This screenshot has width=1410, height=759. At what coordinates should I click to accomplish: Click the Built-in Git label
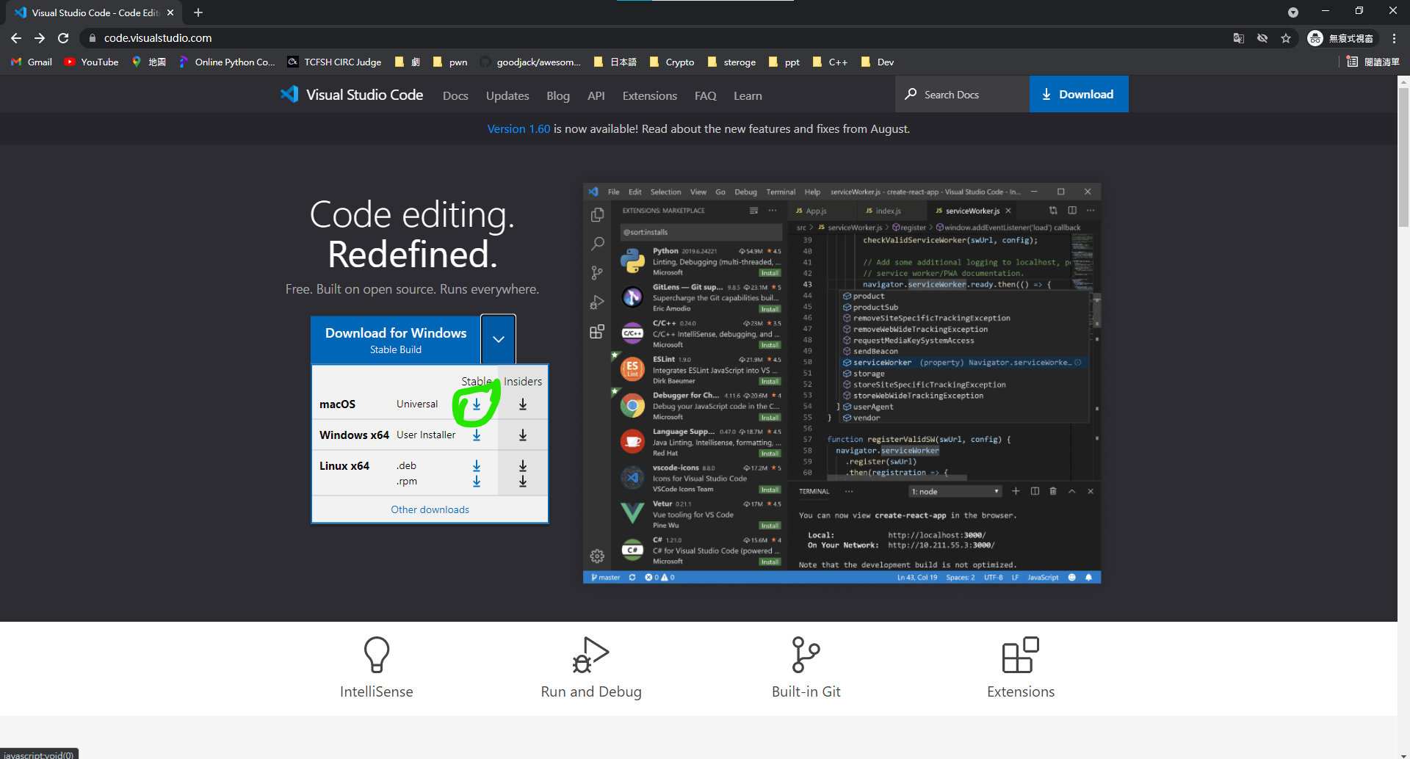pyautogui.click(x=806, y=691)
